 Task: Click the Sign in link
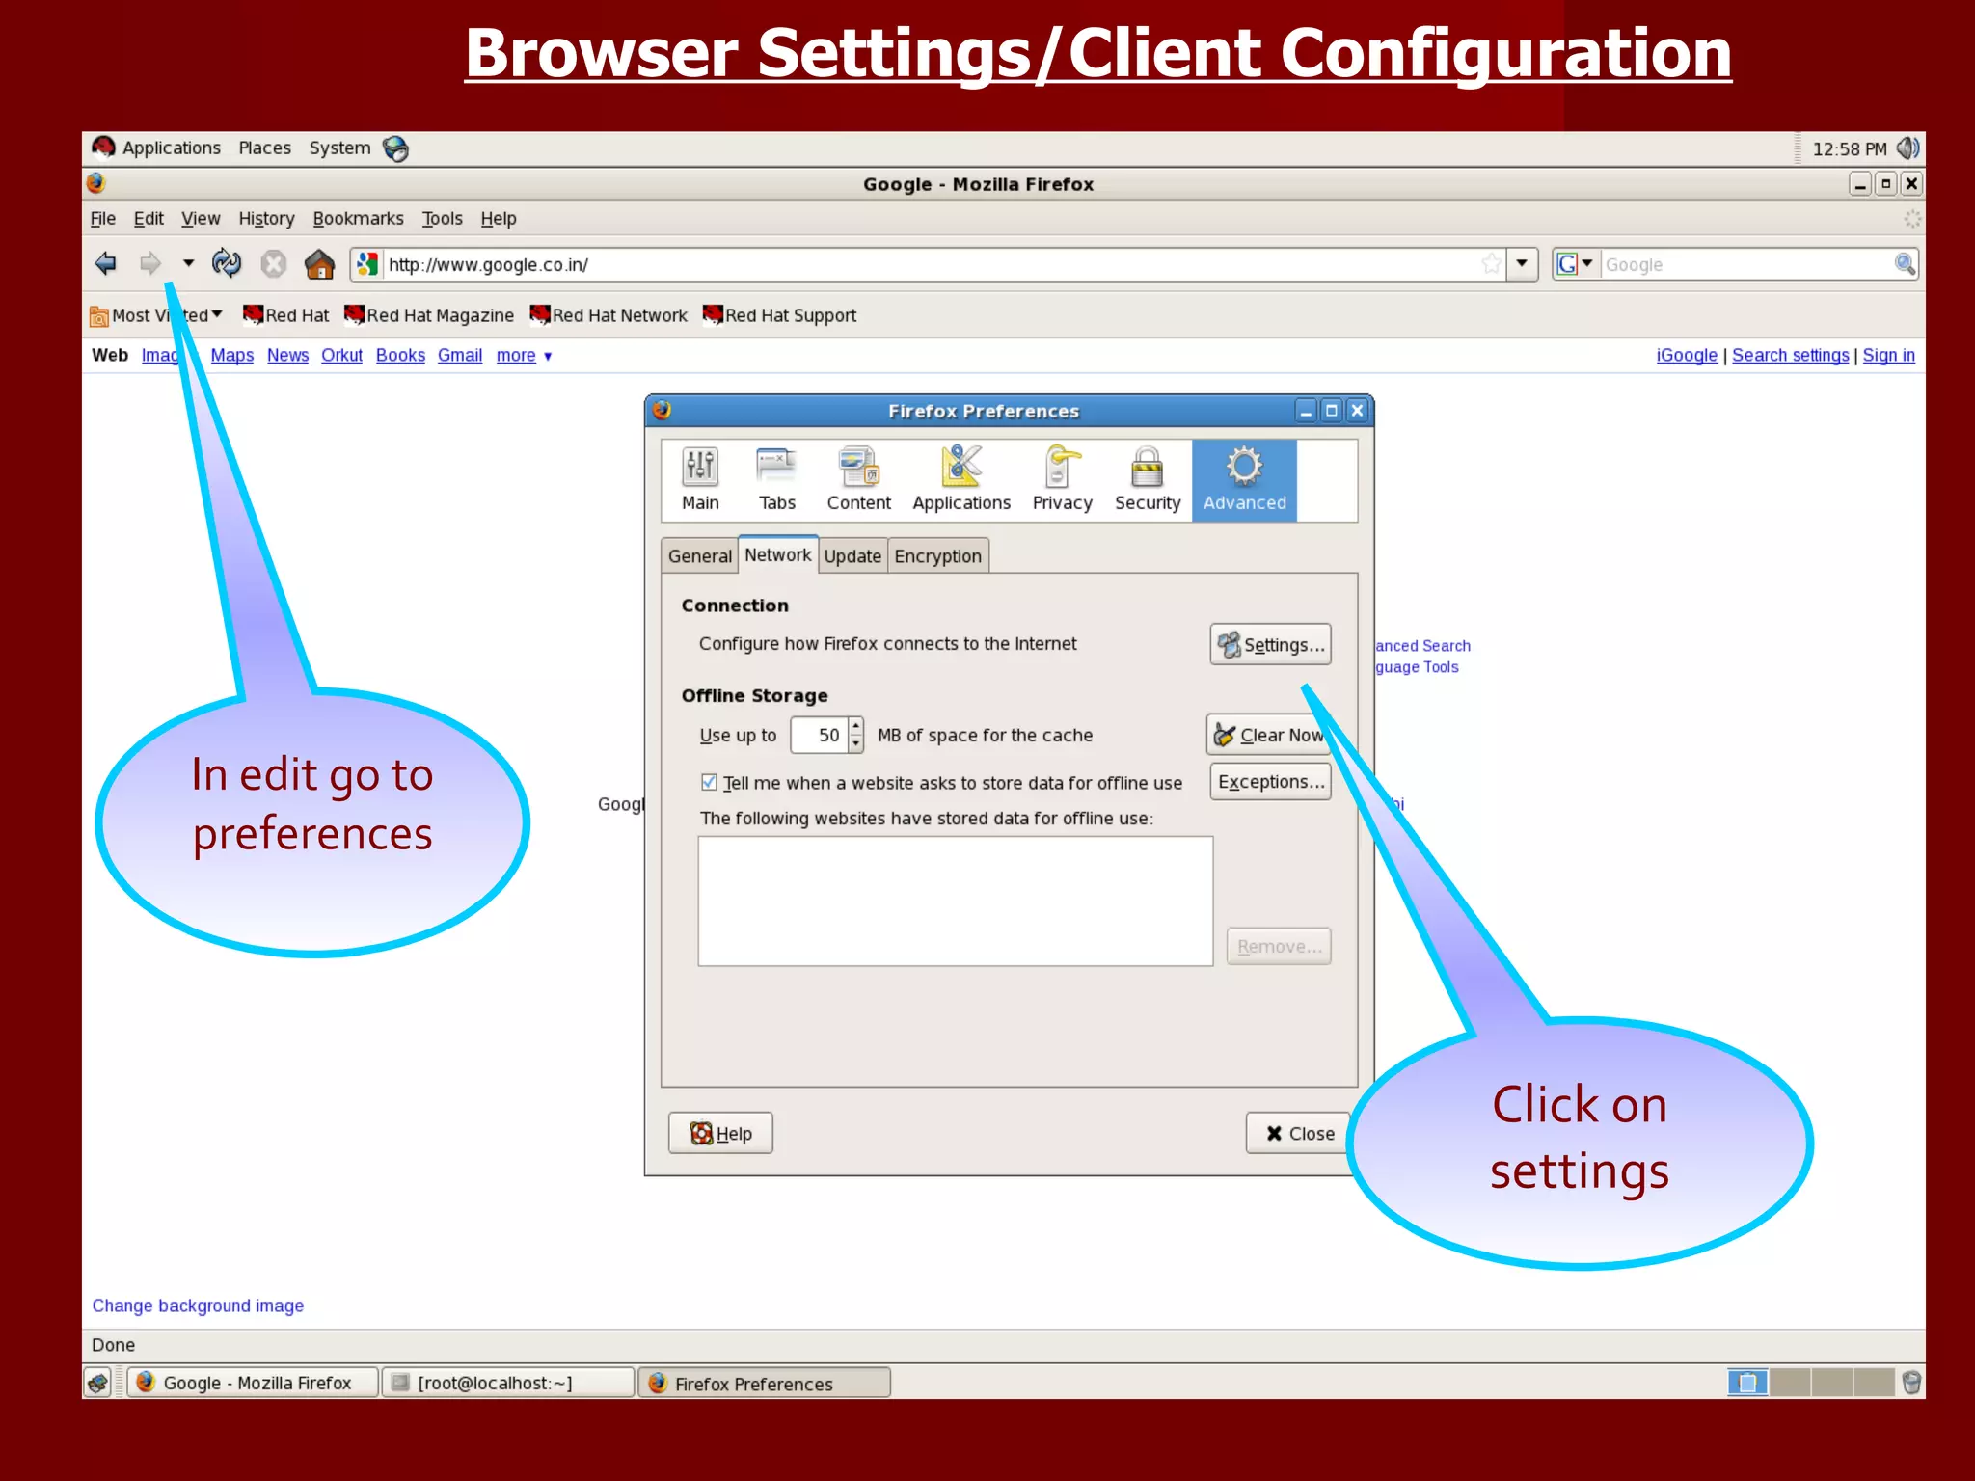[1888, 355]
